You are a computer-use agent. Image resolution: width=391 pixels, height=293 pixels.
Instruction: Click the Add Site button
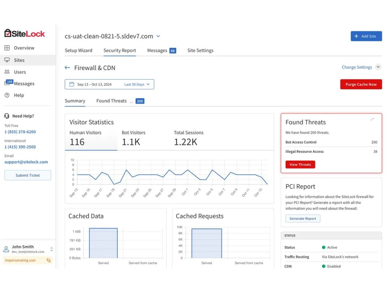point(366,36)
